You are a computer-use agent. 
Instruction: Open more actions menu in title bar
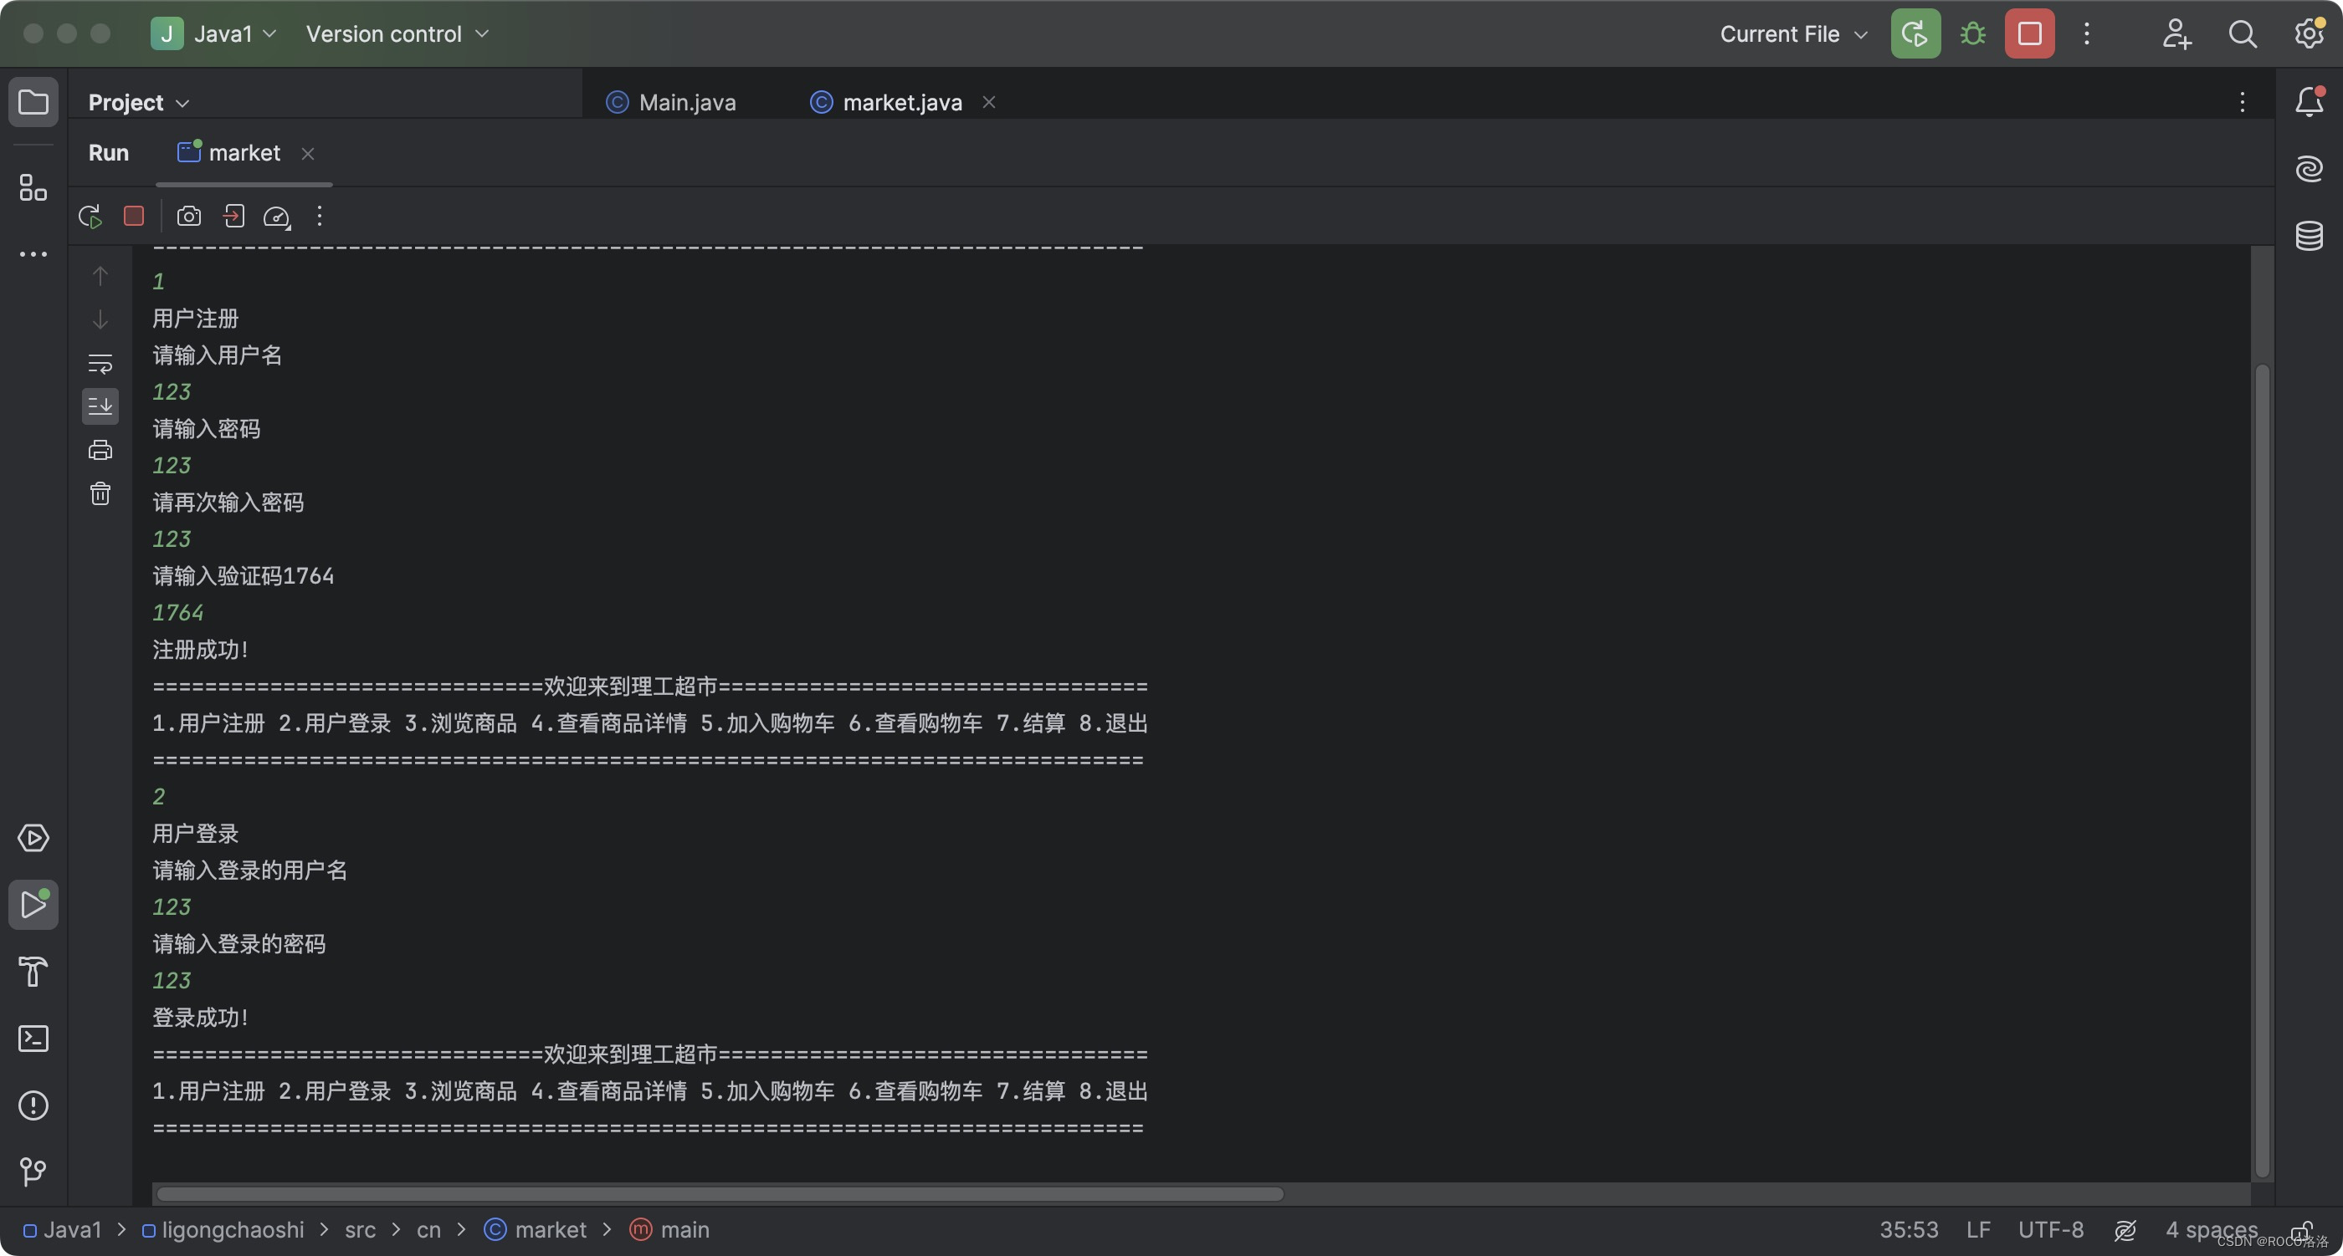pos(2086,33)
